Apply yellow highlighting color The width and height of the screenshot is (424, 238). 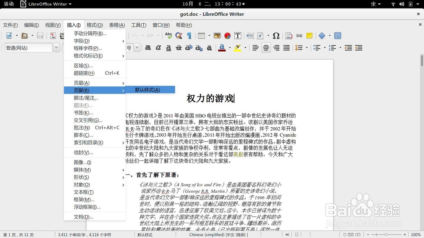[238, 48]
